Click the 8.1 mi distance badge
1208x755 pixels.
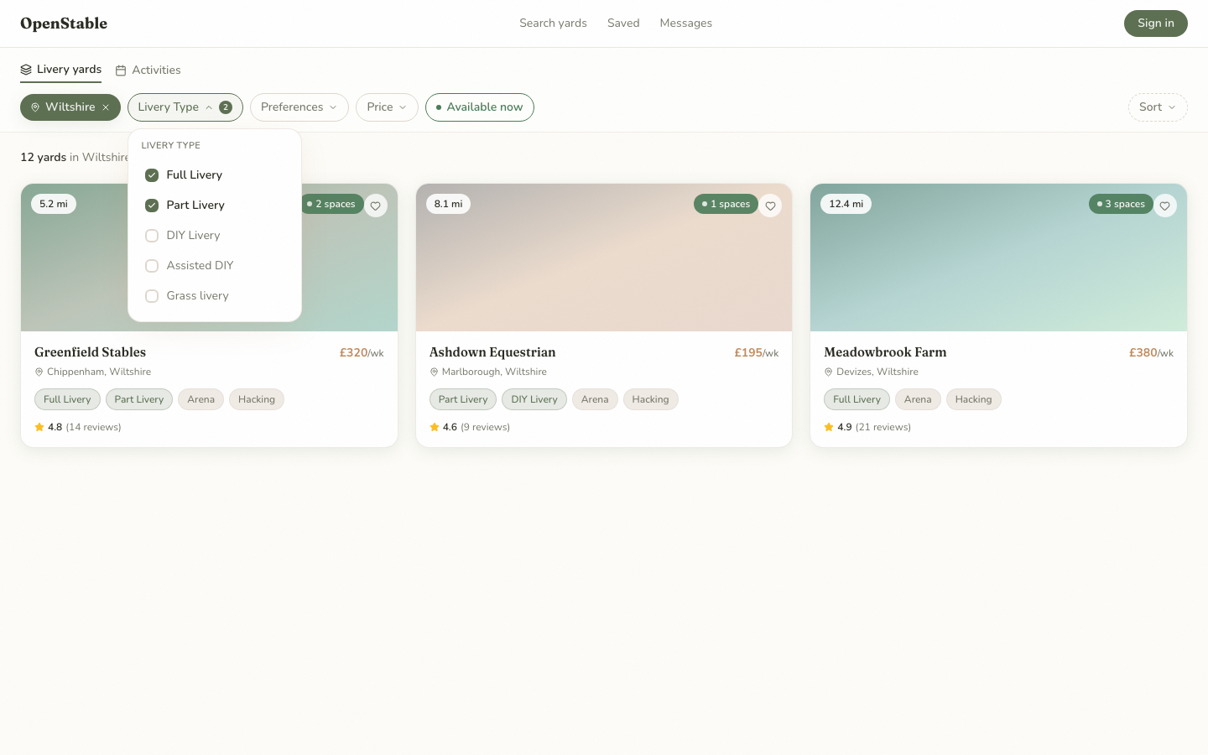coord(448,204)
